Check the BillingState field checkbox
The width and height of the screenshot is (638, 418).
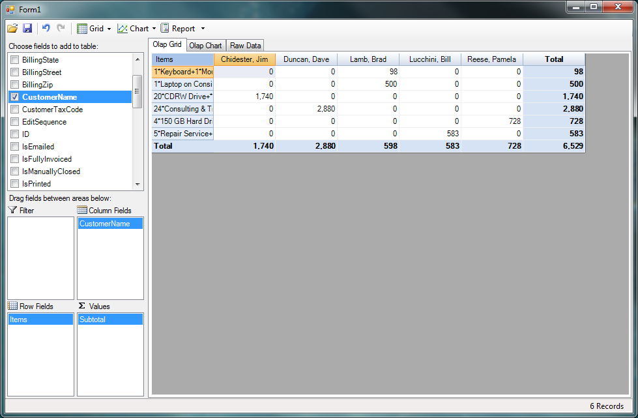click(x=14, y=60)
